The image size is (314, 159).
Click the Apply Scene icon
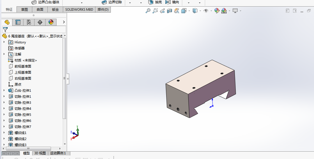tap(224, 11)
